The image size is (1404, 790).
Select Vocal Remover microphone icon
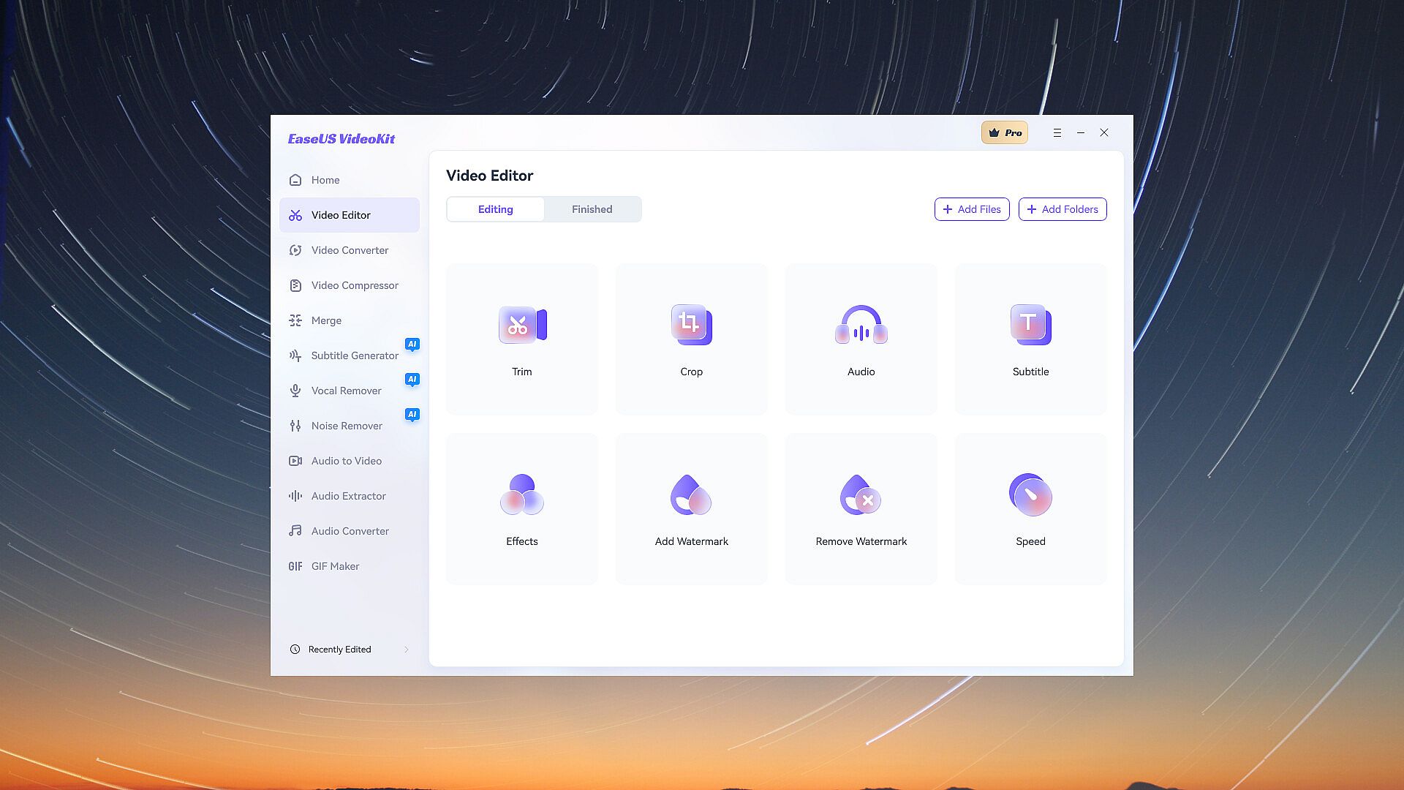pyautogui.click(x=295, y=391)
